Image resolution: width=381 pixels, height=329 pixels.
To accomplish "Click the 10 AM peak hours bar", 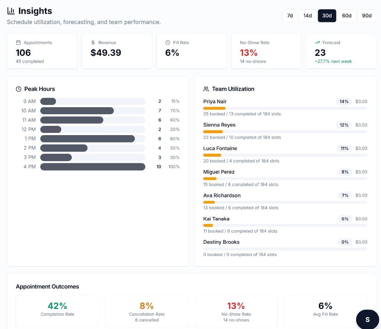I will pyautogui.click(x=77, y=111).
